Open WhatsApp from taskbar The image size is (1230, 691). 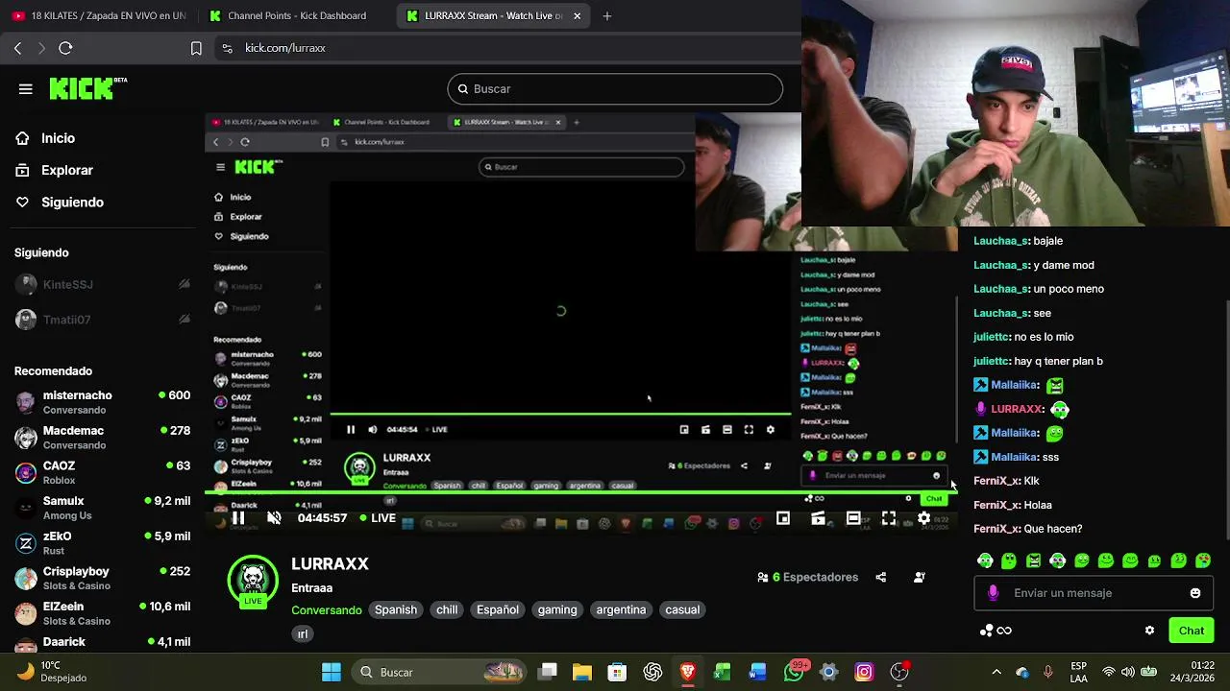[794, 672]
